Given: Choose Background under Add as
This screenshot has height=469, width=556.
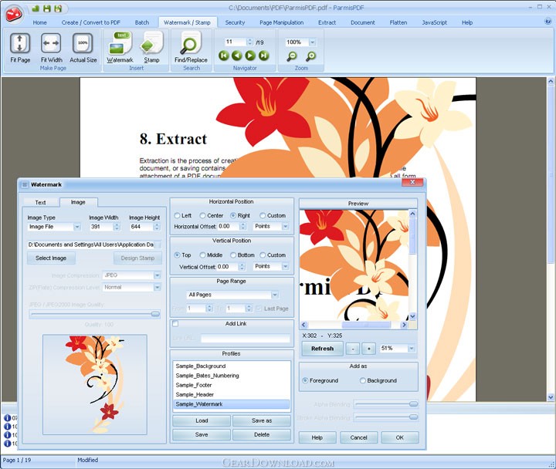Looking at the screenshot, I should 362,380.
